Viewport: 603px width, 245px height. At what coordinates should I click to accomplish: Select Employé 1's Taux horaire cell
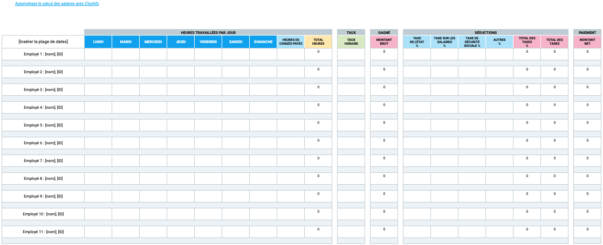pyautogui.click(x=351, y=54)
